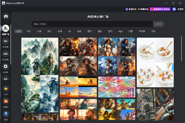Image resolution: width=185 pixels, height=123 pixels.
Task: Focus the 请输入关键词 search field
Action: click(92, 24)
